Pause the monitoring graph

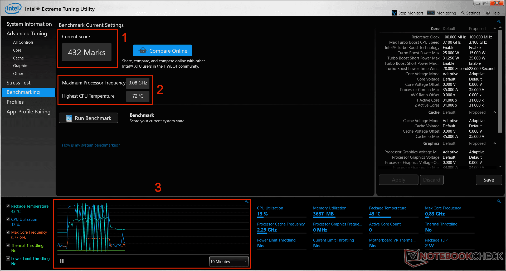tap(62, 261)
